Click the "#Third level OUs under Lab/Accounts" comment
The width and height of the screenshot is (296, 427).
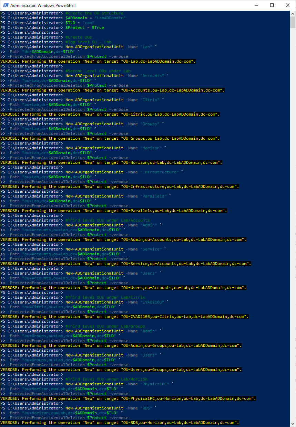pyautogui.click(x=108, y=220)
